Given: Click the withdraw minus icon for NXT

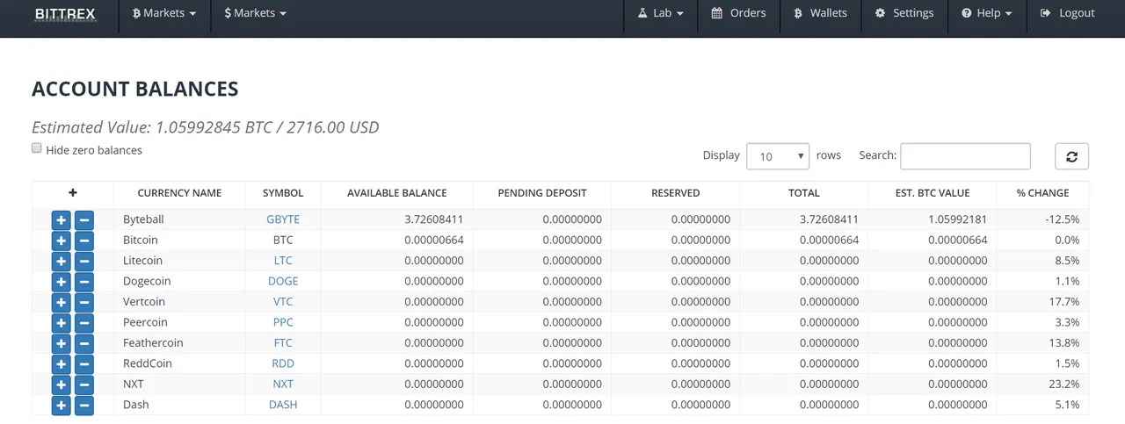Looking at the screenshot, I should click(x=83, y=384).
